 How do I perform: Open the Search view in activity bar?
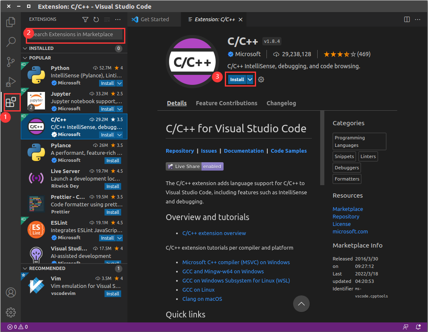pyautogui.click(x=11, y=42)
